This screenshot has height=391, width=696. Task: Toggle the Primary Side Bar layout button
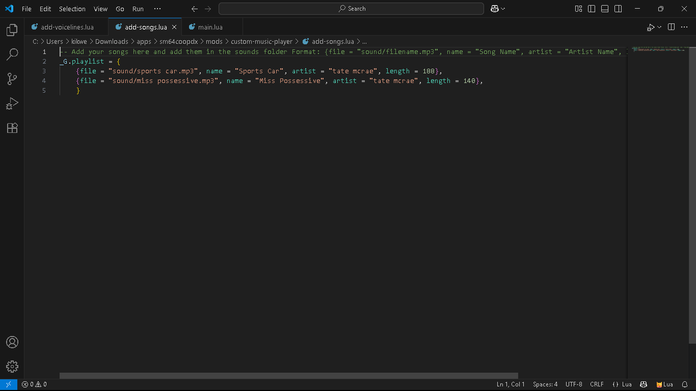click(592, 9)
